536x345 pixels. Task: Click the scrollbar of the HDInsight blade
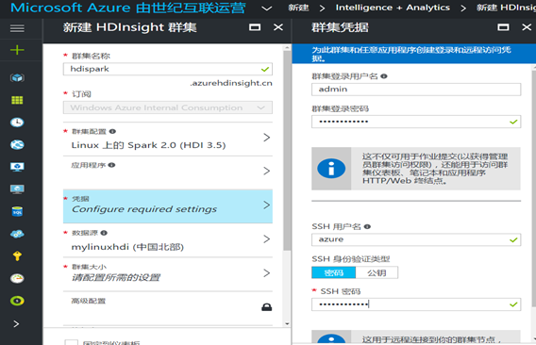click(287, 150)
